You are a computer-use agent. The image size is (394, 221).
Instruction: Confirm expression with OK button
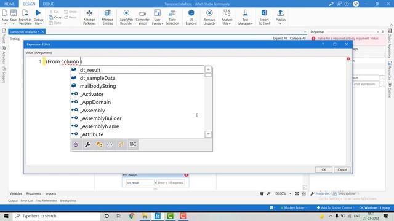324,169
